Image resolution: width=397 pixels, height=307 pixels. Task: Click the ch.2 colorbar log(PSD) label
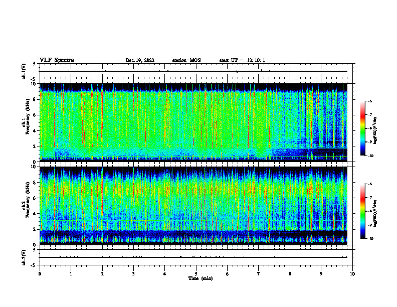pyautogui.click(x=375, y=214)
